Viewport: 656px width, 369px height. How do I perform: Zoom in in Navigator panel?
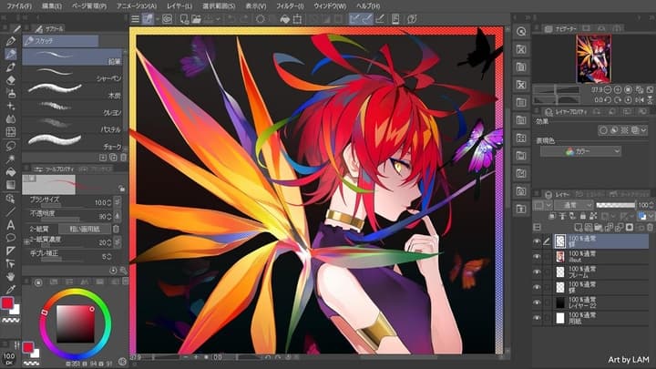click(x=618, y=89)
